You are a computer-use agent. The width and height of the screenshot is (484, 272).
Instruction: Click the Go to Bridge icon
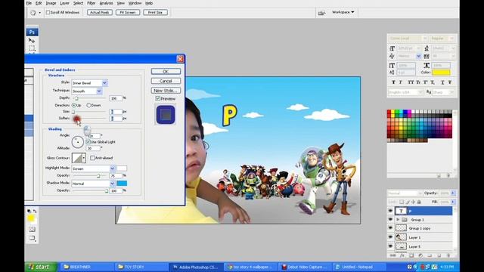[321, 13]
